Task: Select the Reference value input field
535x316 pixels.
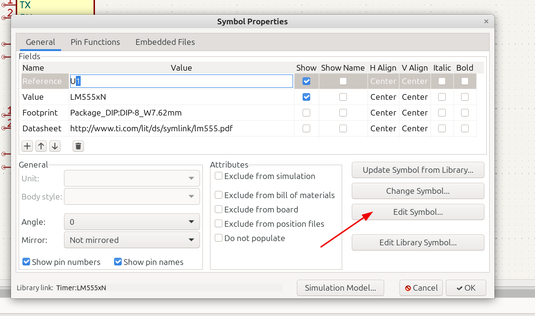Action: (181, 81)
